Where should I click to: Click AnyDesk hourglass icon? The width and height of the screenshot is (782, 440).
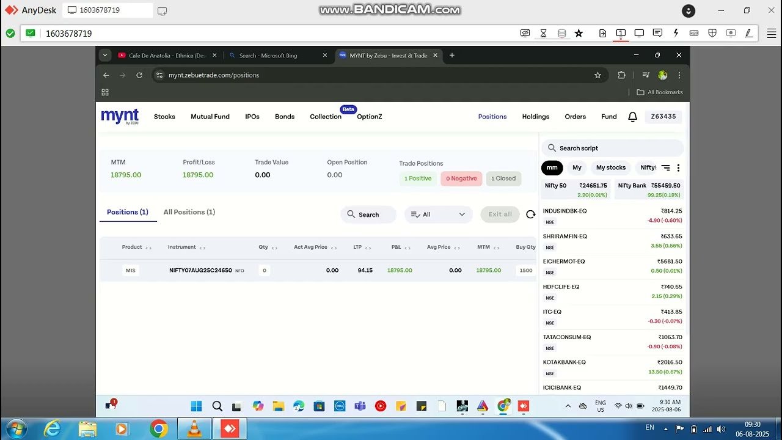tap(543, 33)
